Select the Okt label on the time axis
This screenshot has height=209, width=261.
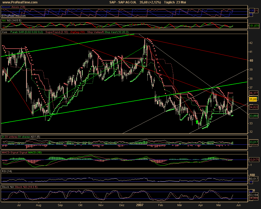click(81, 206)
